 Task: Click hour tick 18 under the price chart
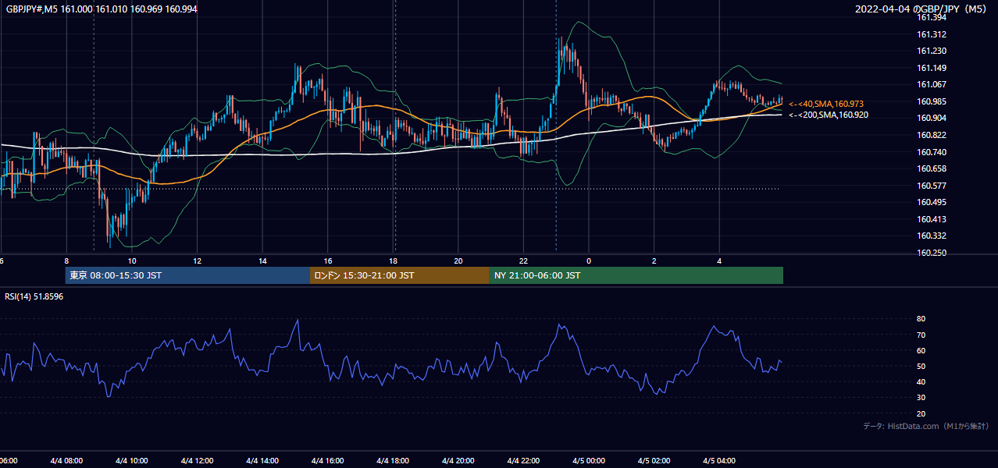(x=394, y=261)
